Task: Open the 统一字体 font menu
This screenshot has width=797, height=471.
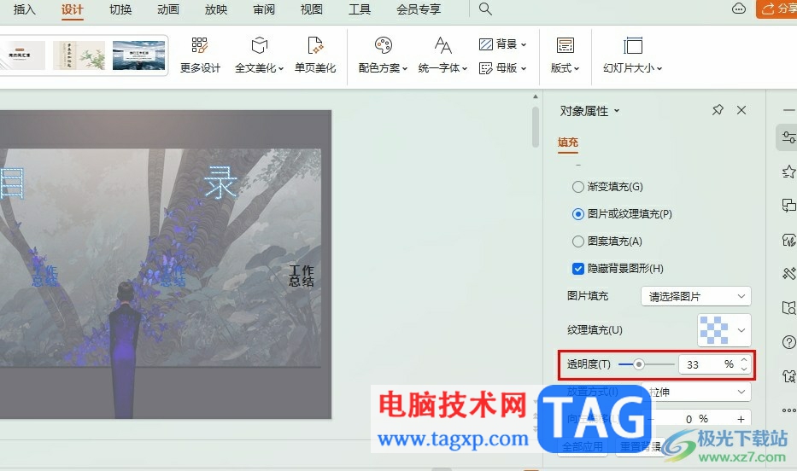Action: click(x=442, y=55)
